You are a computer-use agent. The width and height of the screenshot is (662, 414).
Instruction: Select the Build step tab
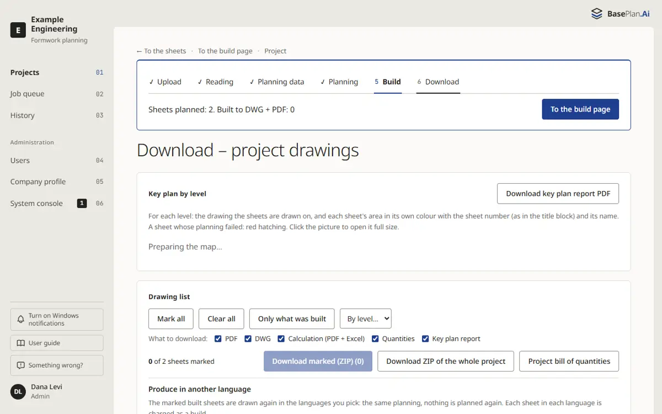pyautogui.click(x=388, y=82)
